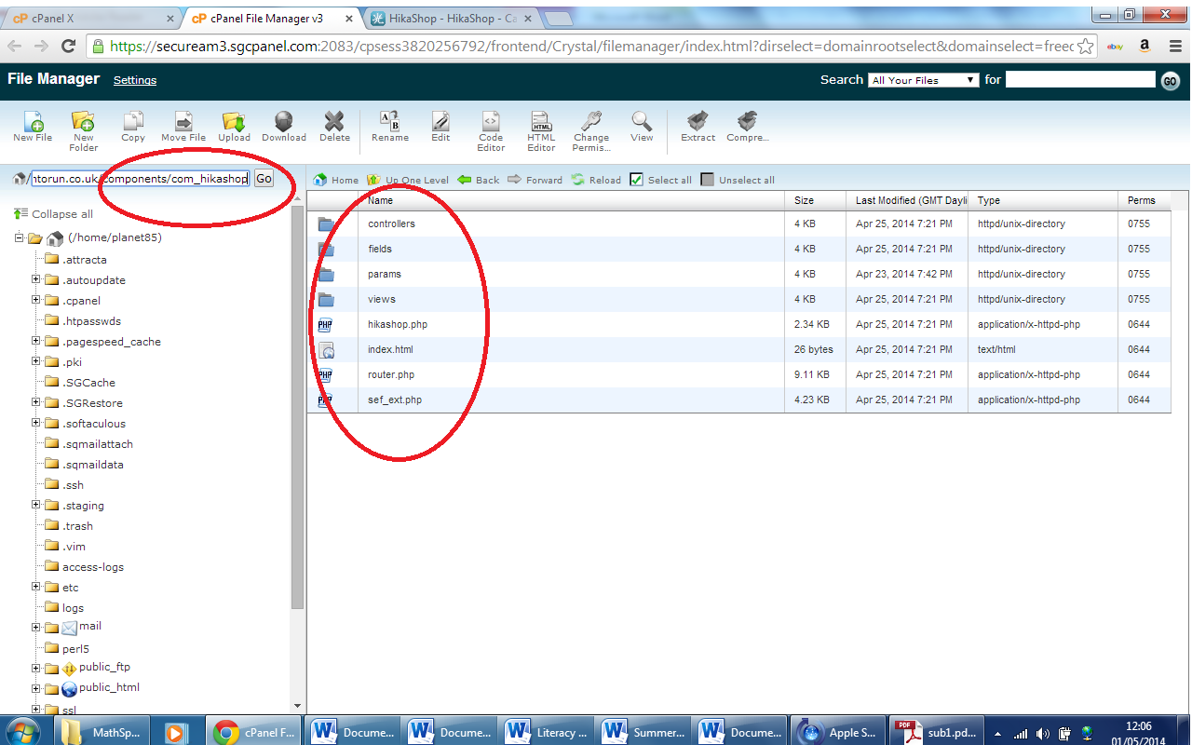This screenshot has width=1192, height=745.
Task: Click the Download toolbar icon
Action: [x=284, y=121]
